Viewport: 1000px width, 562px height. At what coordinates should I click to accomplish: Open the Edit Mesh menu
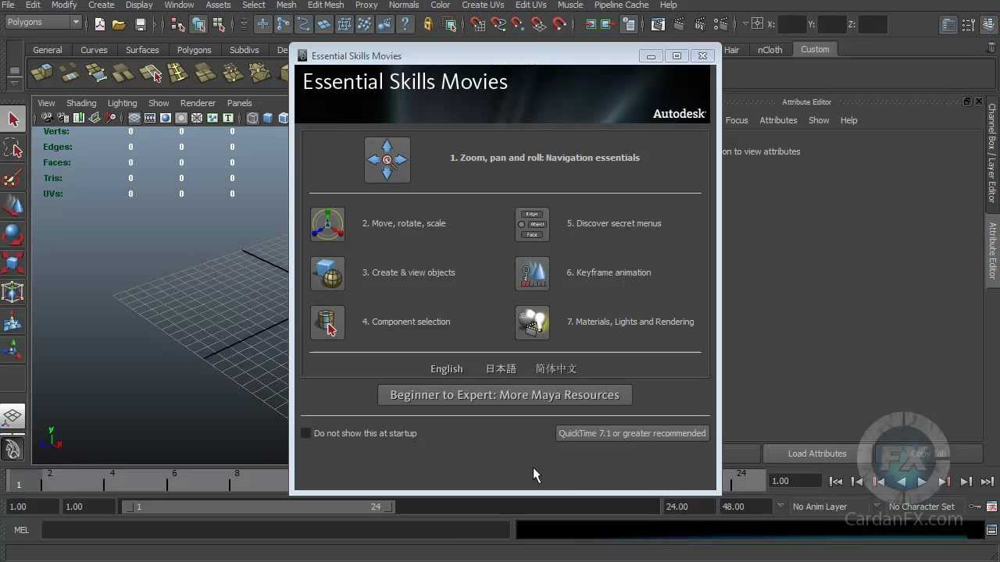(x=326, y=5)
